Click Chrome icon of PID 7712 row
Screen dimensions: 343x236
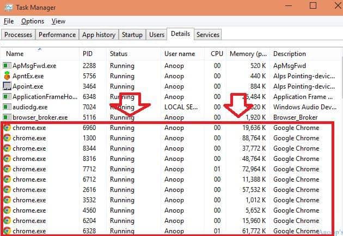tap(7, 169)
